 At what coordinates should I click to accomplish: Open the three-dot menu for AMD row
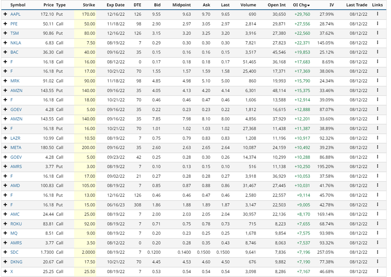point(378,185)
